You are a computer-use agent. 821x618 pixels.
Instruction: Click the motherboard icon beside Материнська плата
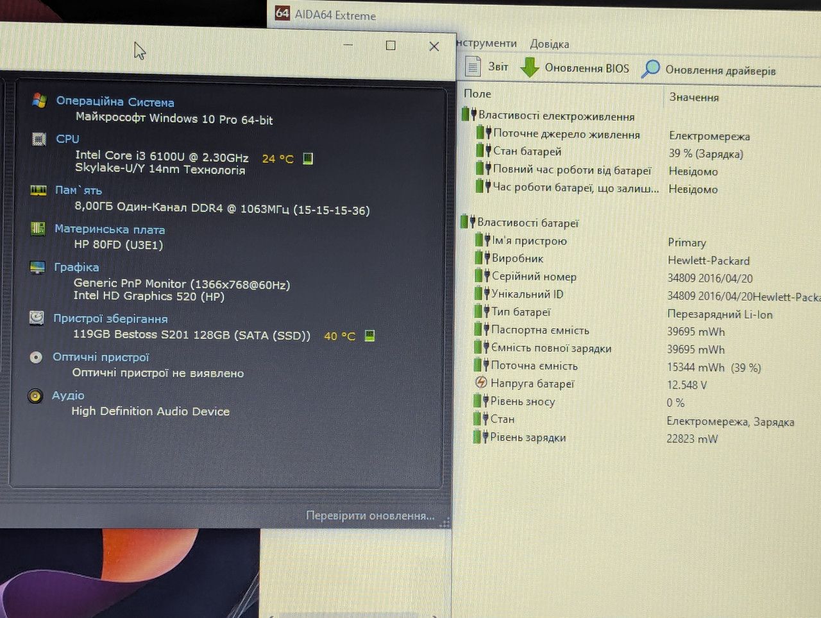click(x=38, y=228)
